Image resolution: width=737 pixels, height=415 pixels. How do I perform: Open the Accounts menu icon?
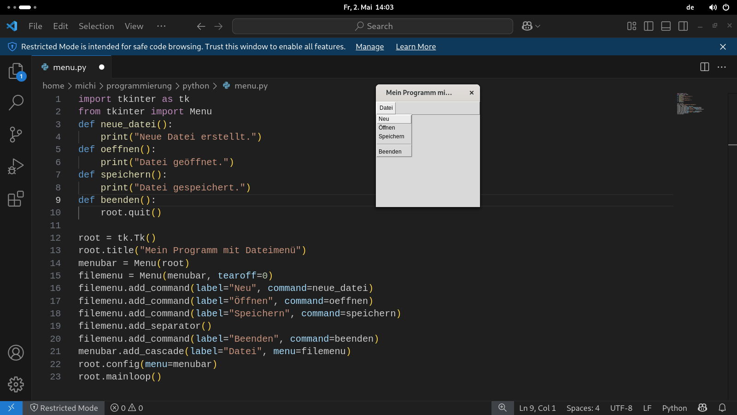coord(16,353)
